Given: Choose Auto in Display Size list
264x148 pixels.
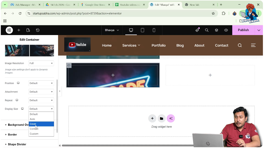Looking at the screenshot, I should click(x=41, y=119).
